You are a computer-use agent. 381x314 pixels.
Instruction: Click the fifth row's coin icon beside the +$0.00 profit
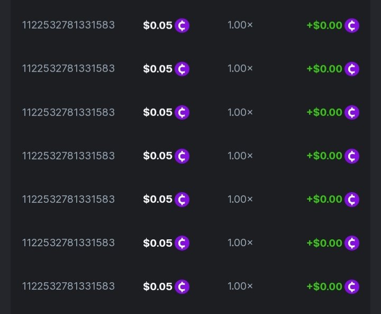(x=352, y=200)
